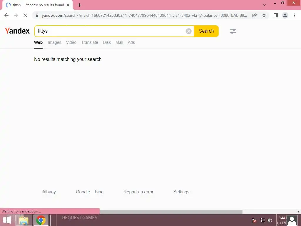Share this page from the address bar
This screenshot has width=301, height=226.
click(x=255, y=15)
